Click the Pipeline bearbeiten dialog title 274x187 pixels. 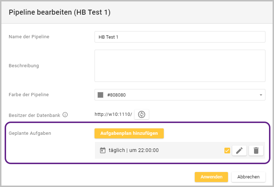[x=60, y=13]
